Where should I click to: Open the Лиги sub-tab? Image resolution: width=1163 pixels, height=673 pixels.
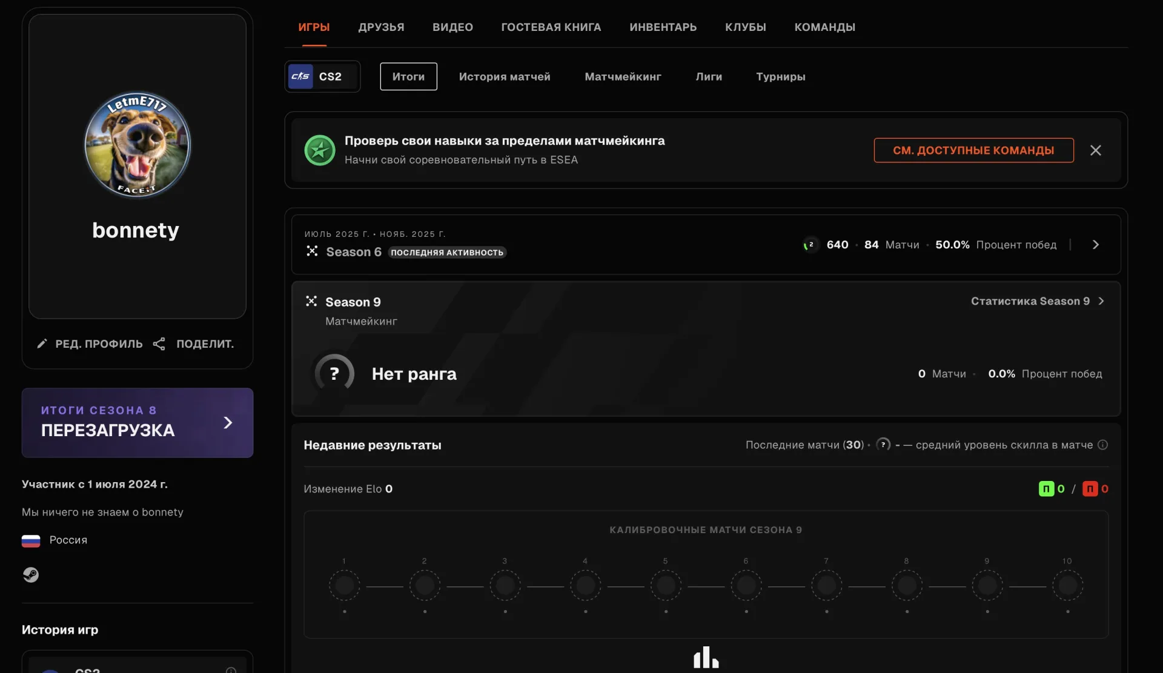pyautogui.click(x=709, y=76)
